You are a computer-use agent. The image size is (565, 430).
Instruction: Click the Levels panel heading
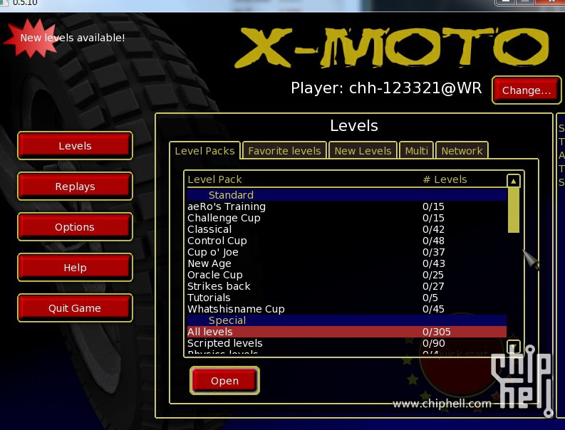(x=354, y=126)
